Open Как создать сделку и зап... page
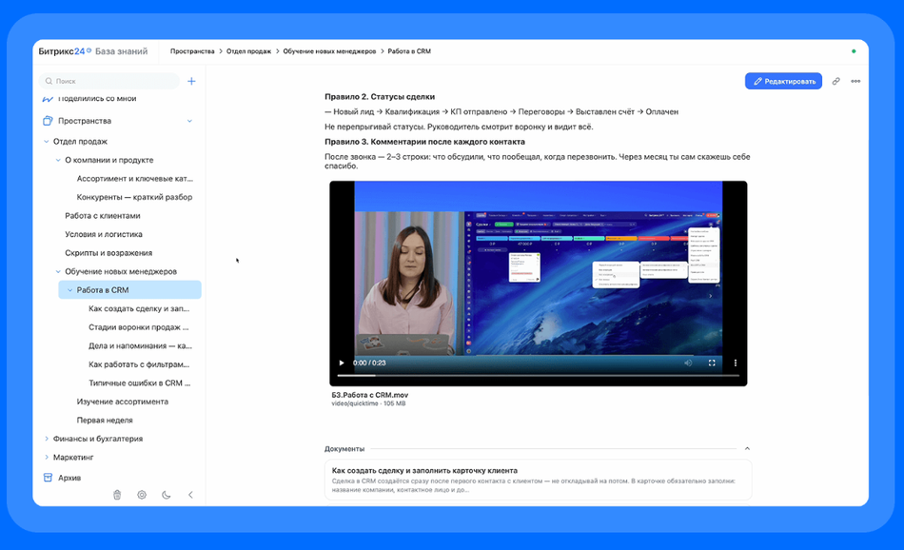Image resolution: width=904 pixels, height=550 pixels. pos(139,308)
